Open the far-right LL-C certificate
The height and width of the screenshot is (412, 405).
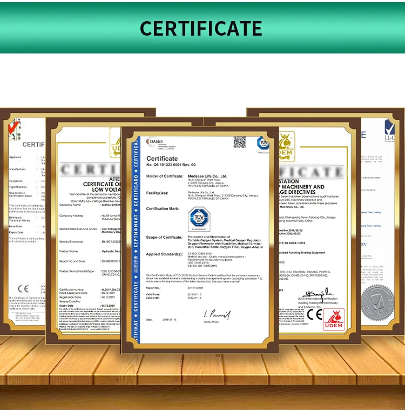click(x=383, y=221)
